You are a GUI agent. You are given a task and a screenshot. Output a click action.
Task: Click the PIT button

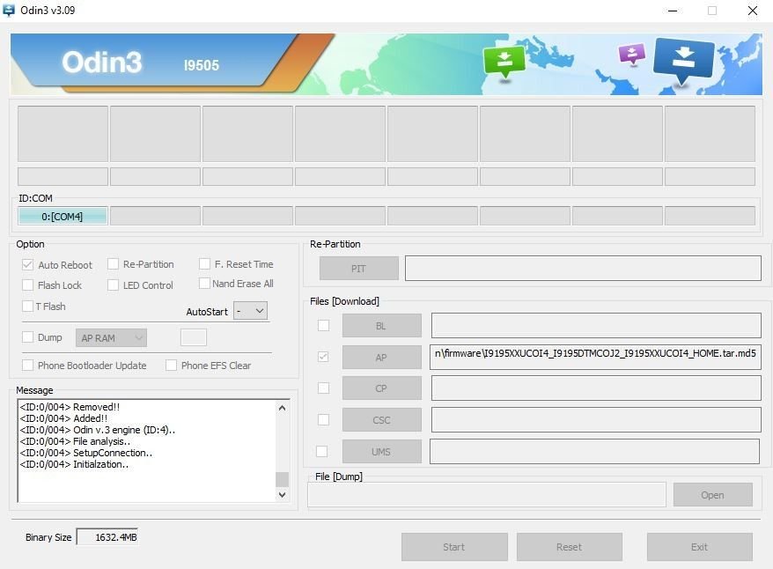pos(359,269)
